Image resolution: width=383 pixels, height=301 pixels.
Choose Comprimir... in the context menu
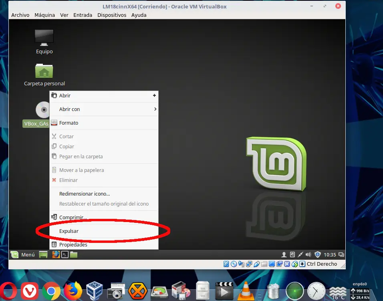coord(104,217)
